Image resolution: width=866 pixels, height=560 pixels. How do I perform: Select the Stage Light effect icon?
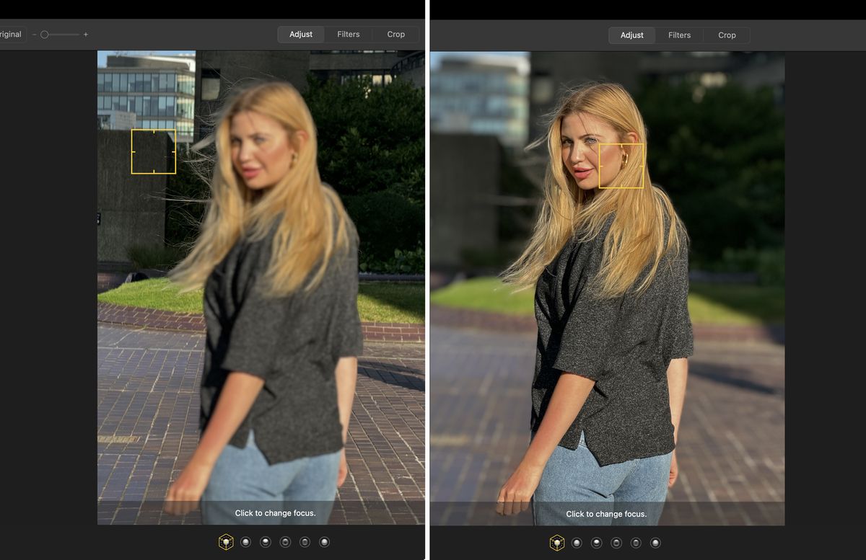[x=304, y=541]
